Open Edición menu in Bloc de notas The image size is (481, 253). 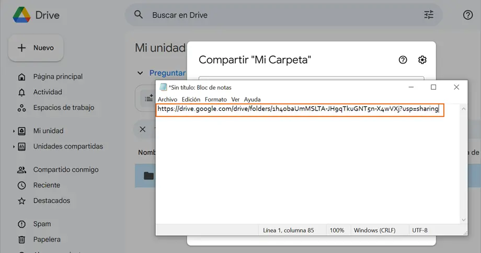pos(191,100)
